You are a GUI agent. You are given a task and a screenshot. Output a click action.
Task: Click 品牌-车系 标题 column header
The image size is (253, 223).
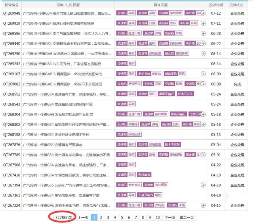point(68,5)
